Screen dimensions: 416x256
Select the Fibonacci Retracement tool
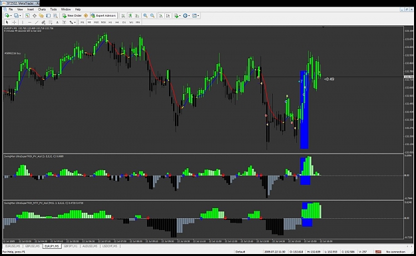pyautogui.click(x=50, y=22)
